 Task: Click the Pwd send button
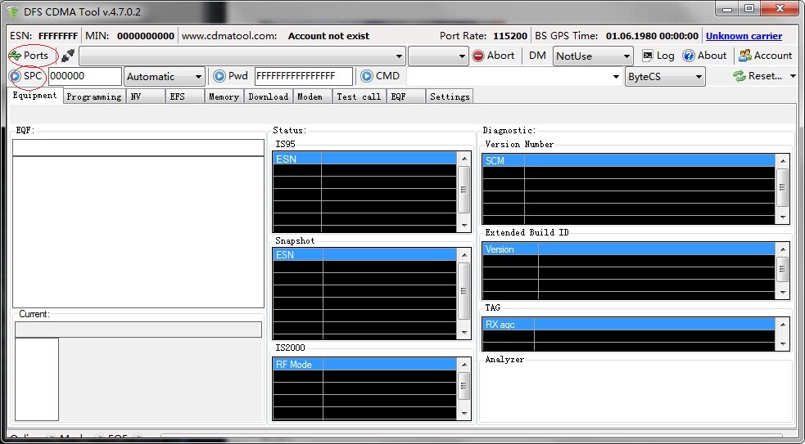(230, 76)
